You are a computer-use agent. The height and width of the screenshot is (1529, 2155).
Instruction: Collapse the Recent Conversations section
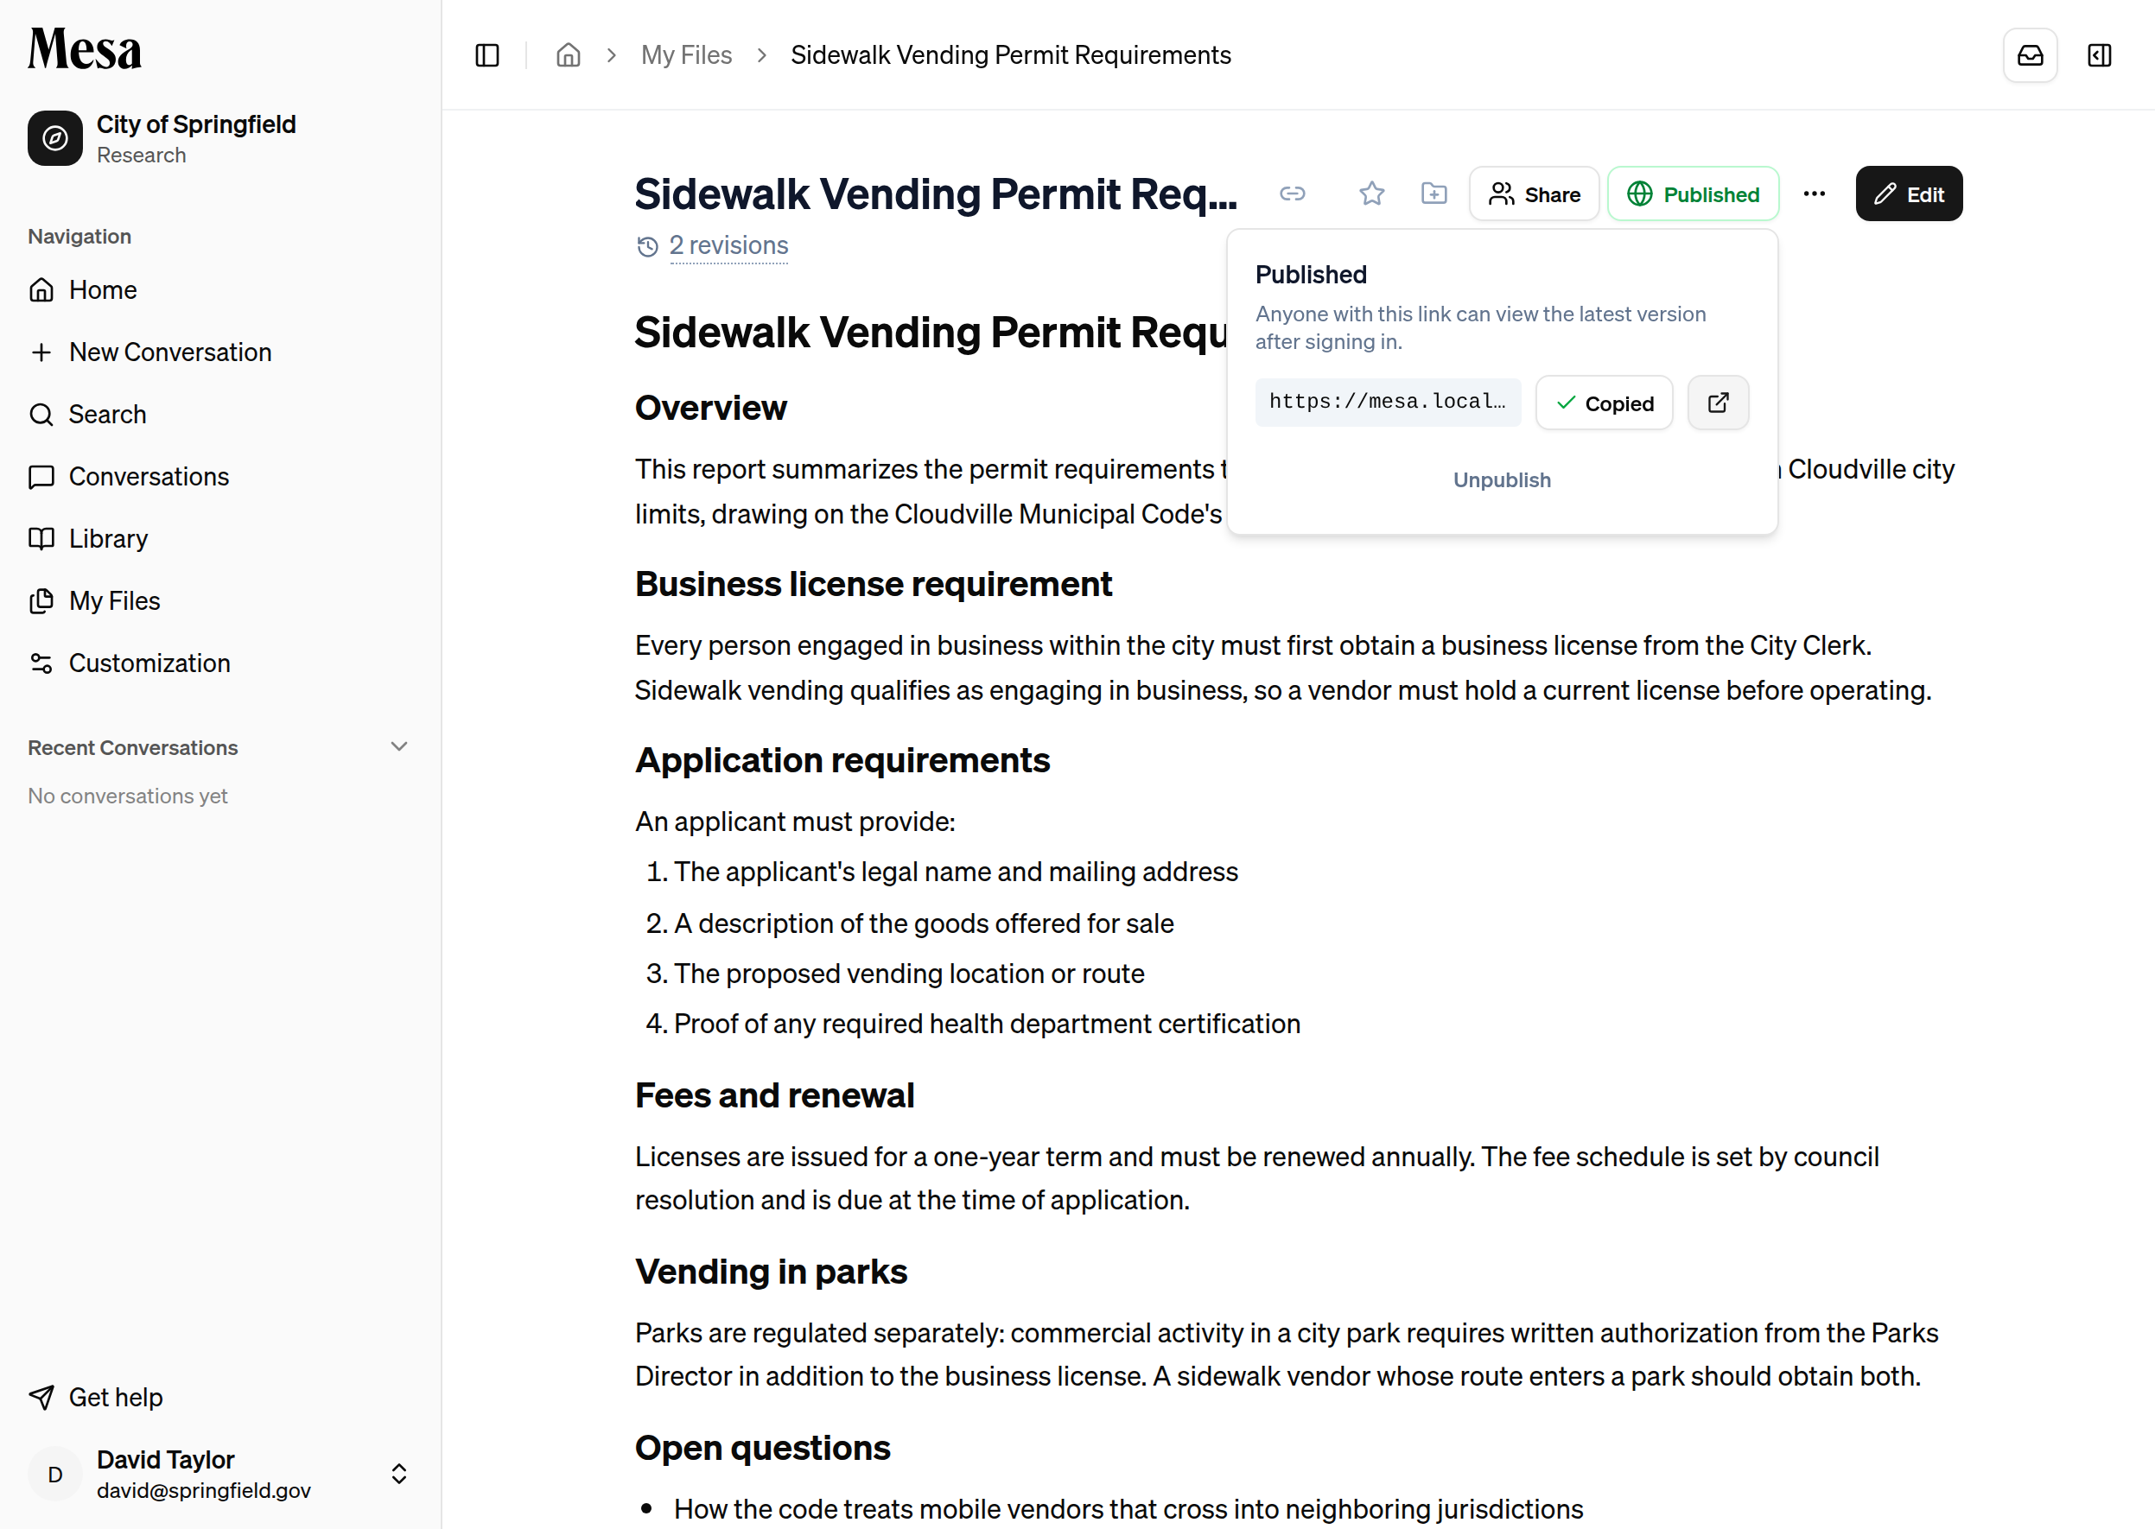tap(398, 746)
